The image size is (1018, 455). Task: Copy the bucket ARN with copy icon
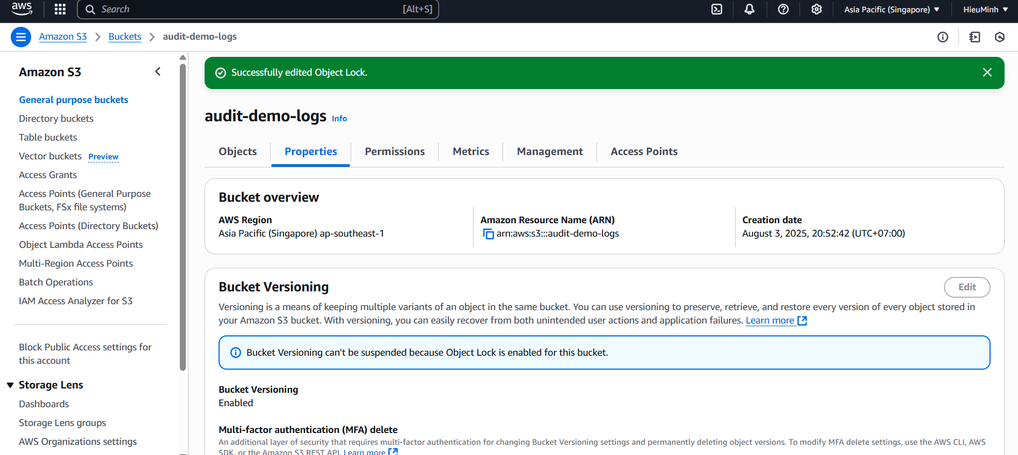click(488, 234)
